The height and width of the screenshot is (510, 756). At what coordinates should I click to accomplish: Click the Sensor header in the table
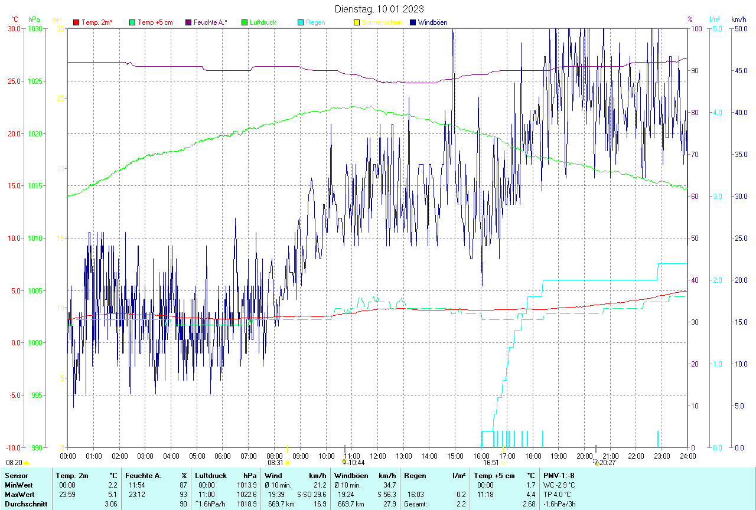click(x=16, y=476)
